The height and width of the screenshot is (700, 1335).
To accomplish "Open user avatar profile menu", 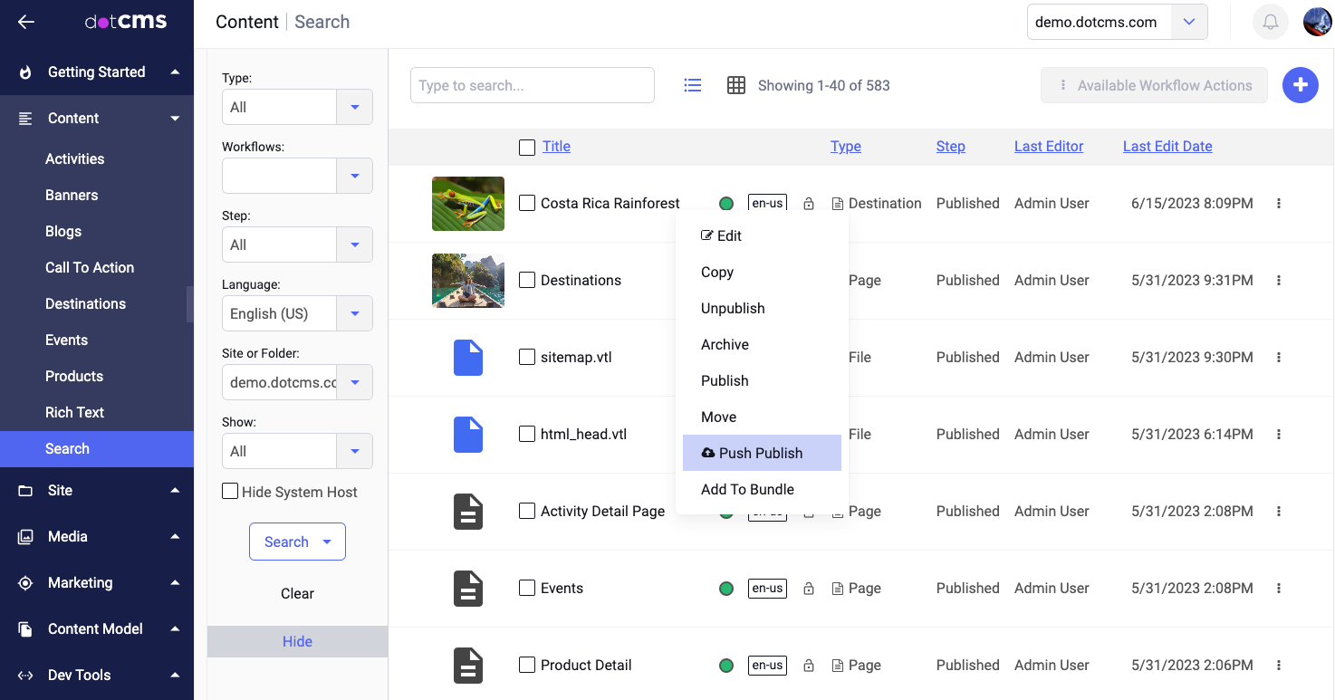I will click(x=1317, y=23).
